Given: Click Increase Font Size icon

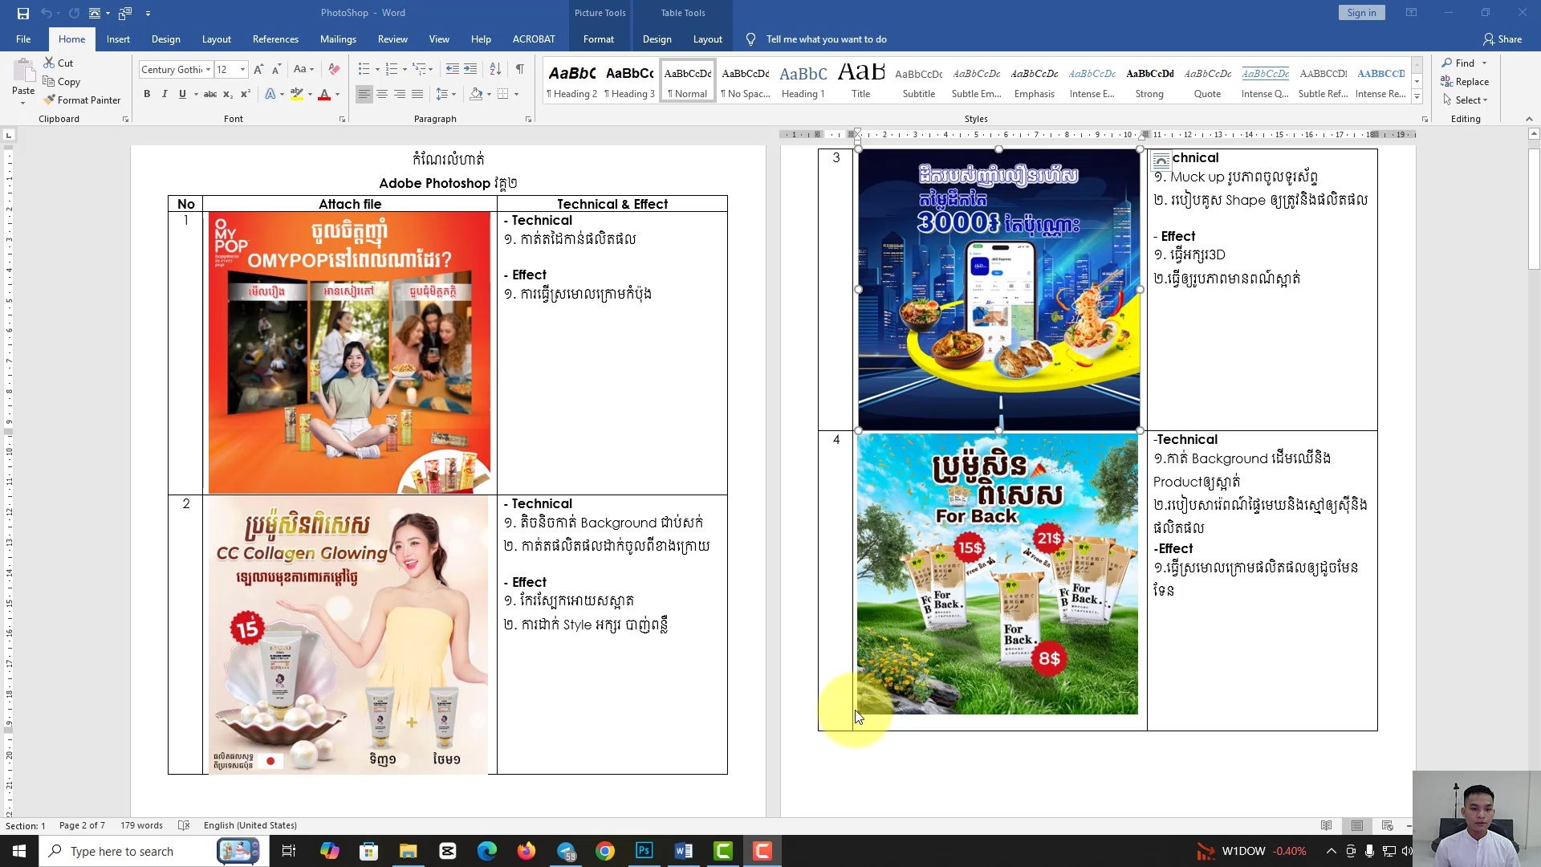Looking at the screenshot, I should point(258,69).
